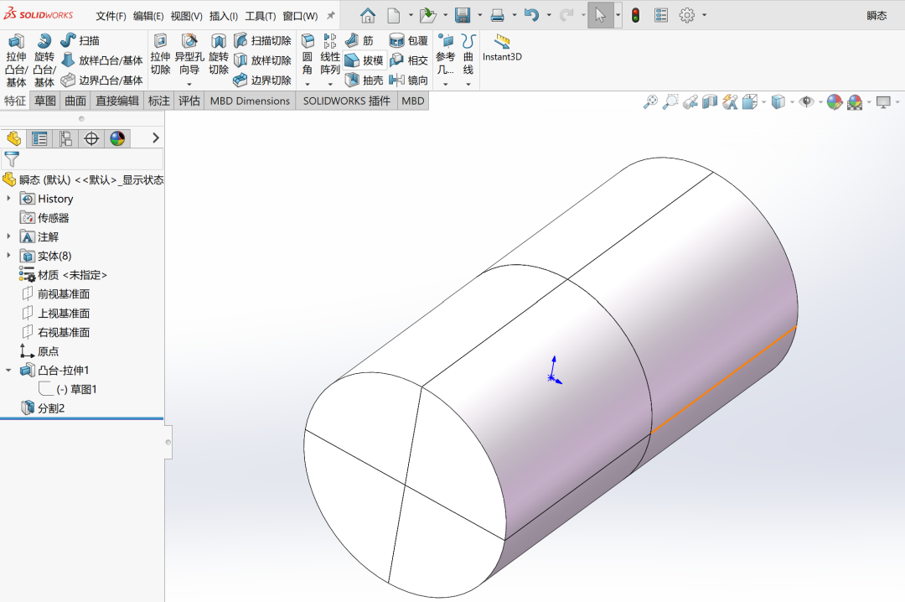Open the 窗口(W) menu
This screenshot has width=905, height=602.
[x=300, y=16]
